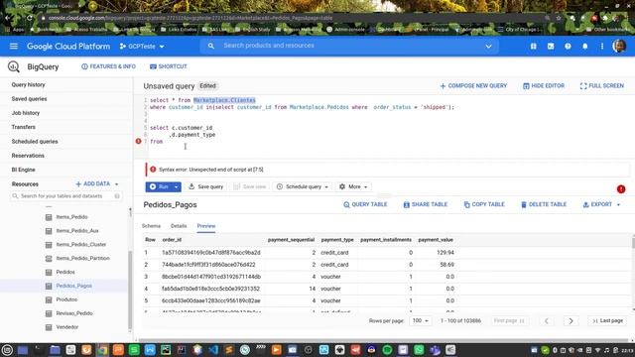Open the gift free trial icon
Image resolution: width=635 pixels, height=357 pixels.
tap(534, 47)
